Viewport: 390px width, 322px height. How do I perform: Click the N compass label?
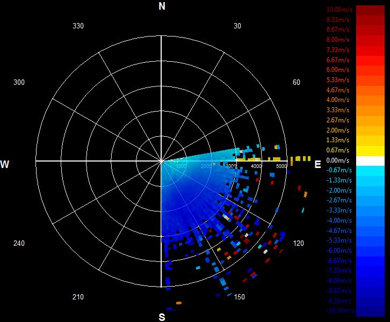pos(162,6)
